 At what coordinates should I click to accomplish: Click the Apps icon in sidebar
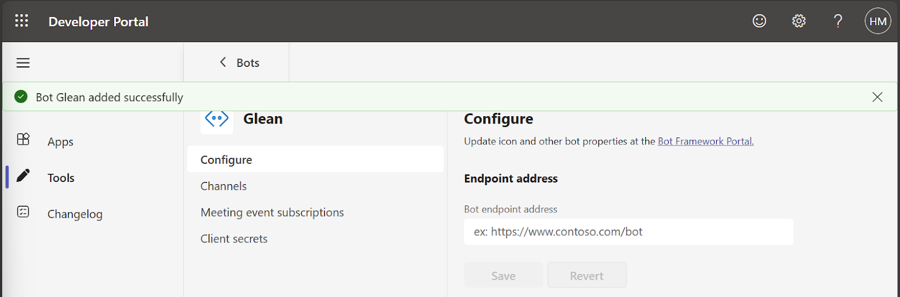[23, 139]
